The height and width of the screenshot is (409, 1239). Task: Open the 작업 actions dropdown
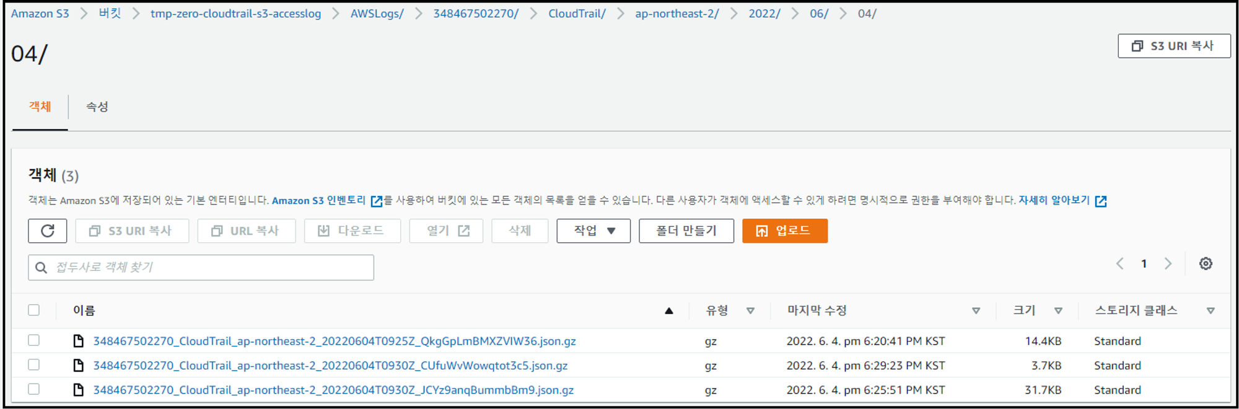(x=593, y=231)
